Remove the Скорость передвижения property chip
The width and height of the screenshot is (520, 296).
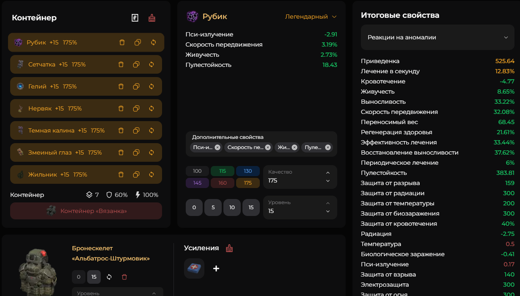tap(267, 147)
